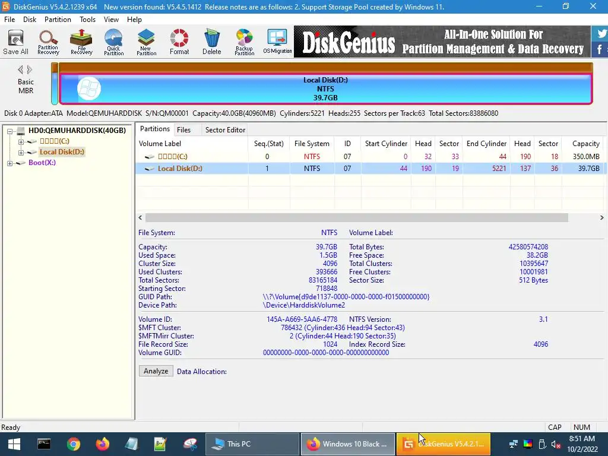Click the muted volume icon in the tray
The height and width of the screenshot is (456, 608).
coord(556,444)
